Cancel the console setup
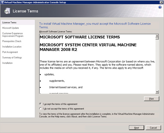This screenshot has height=133, width=164. point(153,128)
